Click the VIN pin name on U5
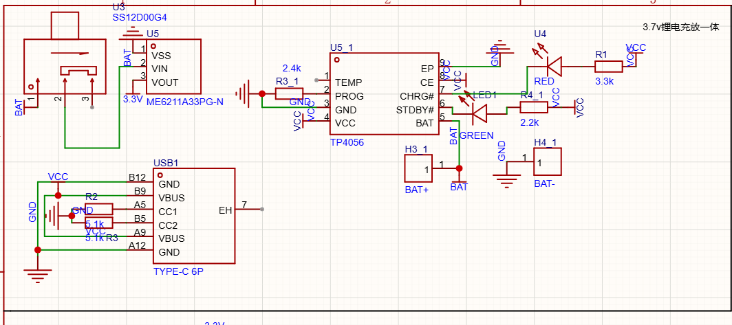732x325 pixels. click(x=160, y=69)
